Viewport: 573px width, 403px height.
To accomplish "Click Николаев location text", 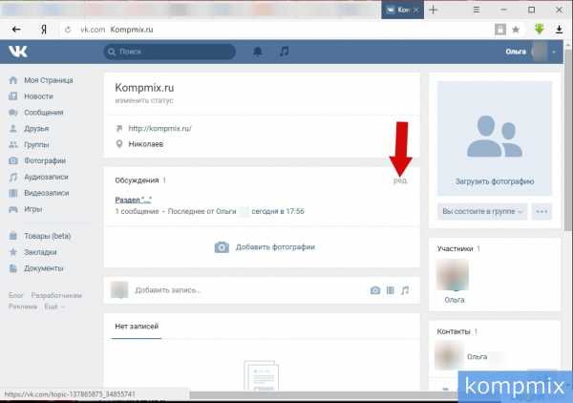I will 146,144.
